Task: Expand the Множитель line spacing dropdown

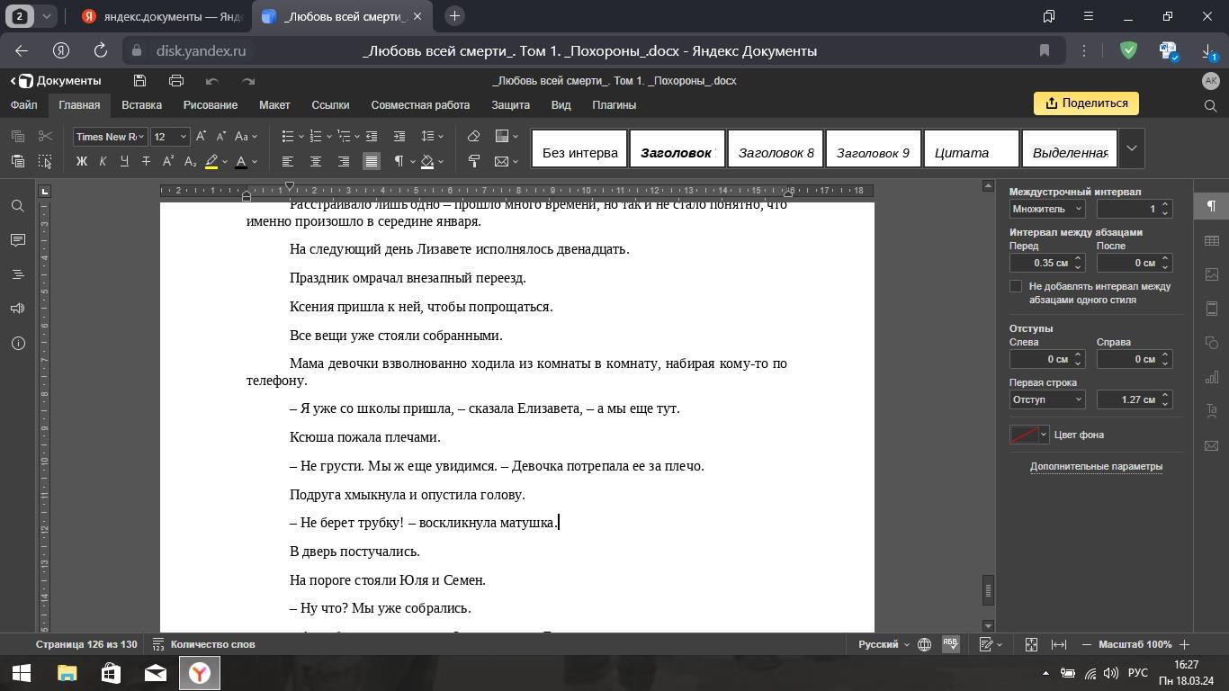Action: 1047,209
